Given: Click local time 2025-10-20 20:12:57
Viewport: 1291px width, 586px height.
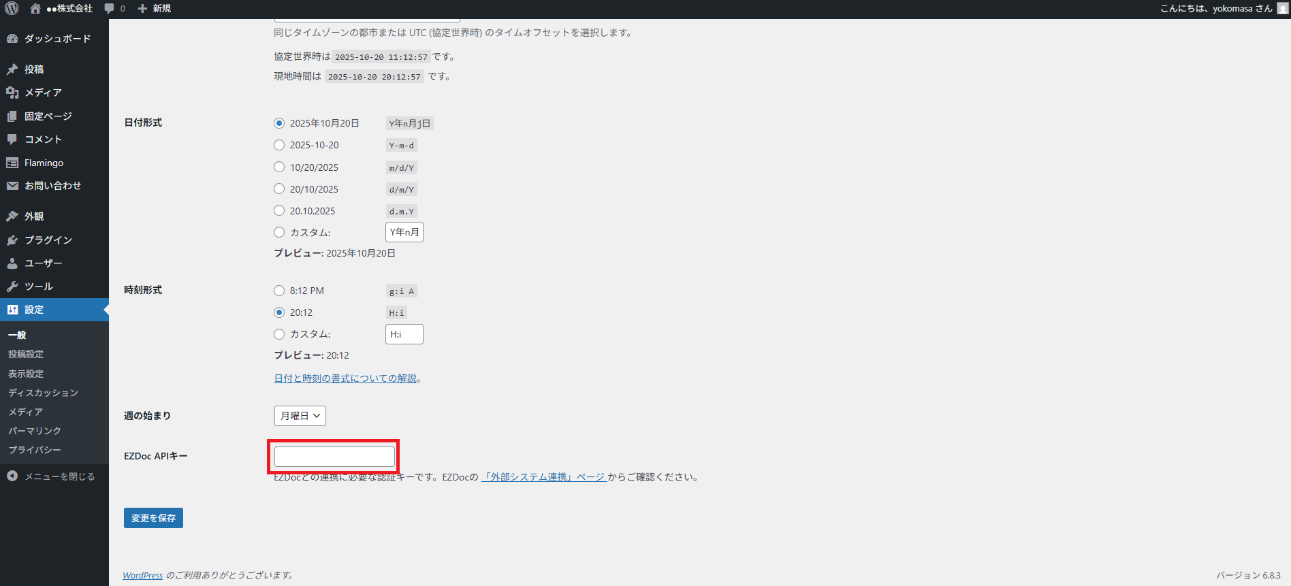Looking at the screenshot, I should 374,77.
